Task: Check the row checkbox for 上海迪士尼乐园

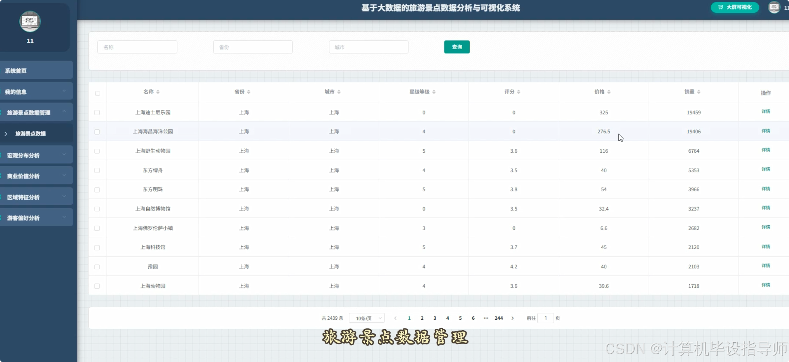Action: pyautogui.click(x=97, y=113)
